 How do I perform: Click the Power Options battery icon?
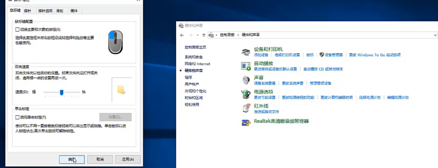point(246,94)
